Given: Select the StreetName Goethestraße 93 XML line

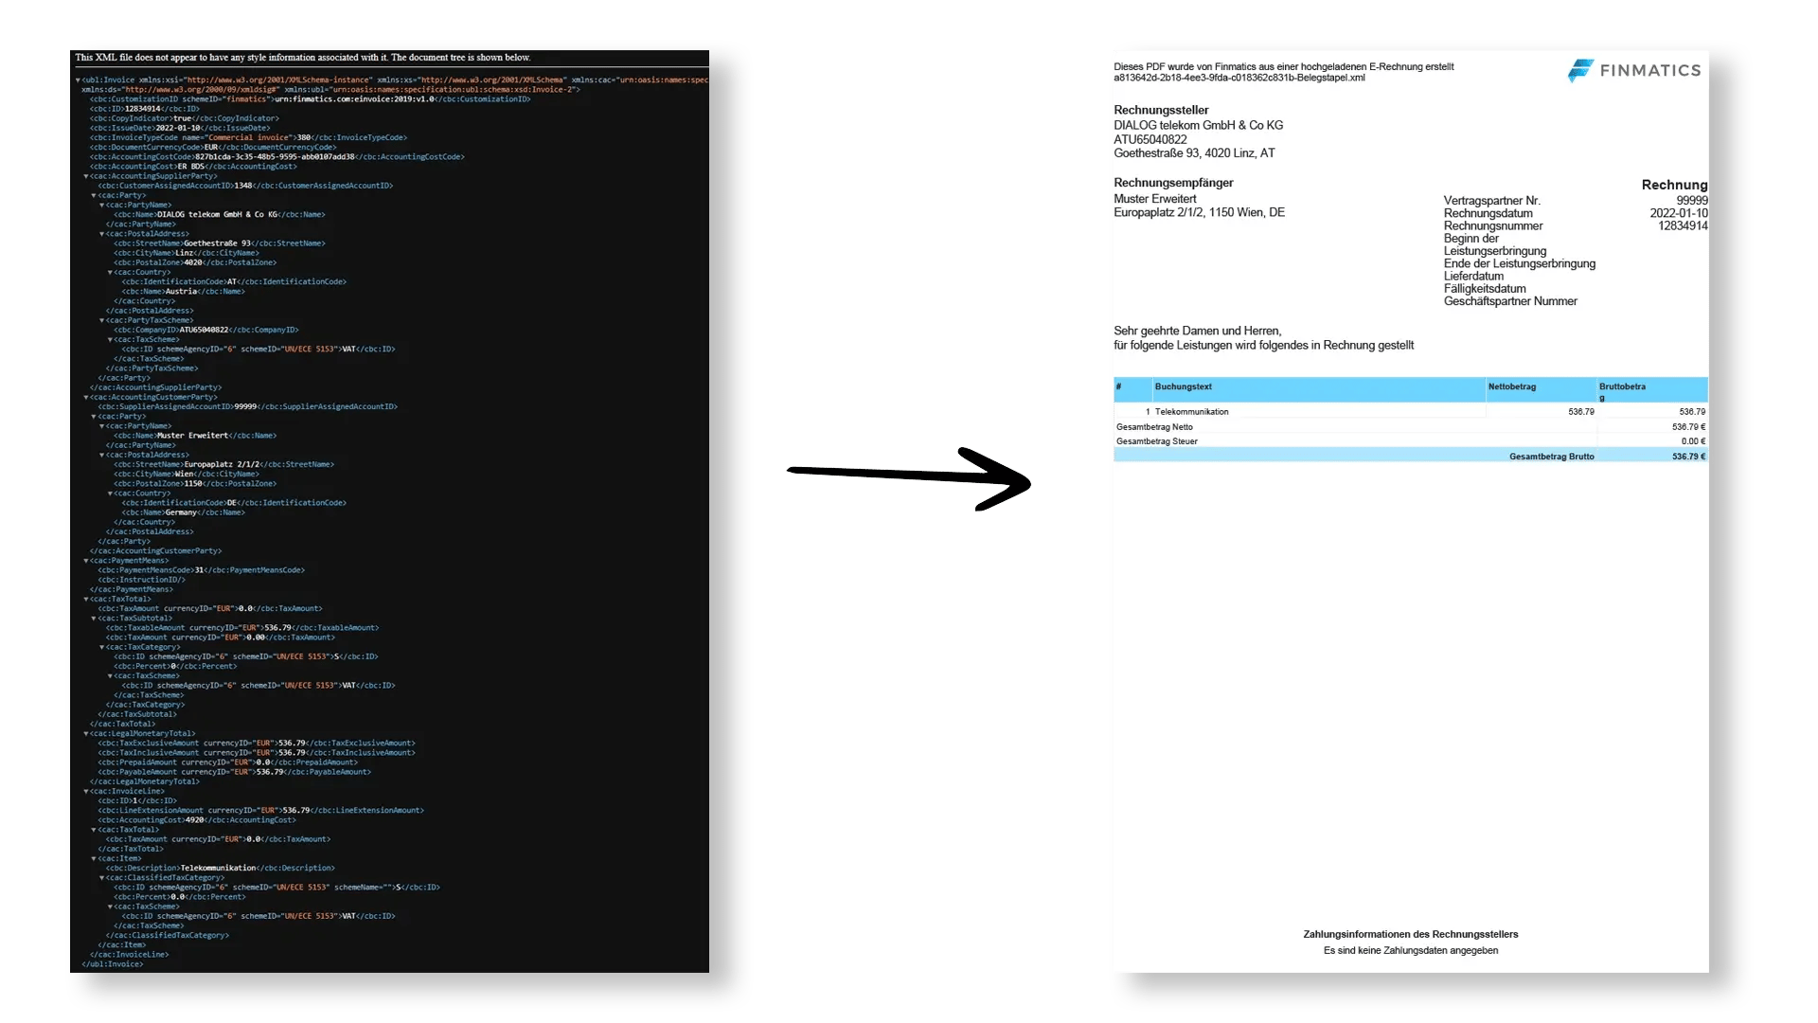Looking at the screenshot, I should coord(220,243).
